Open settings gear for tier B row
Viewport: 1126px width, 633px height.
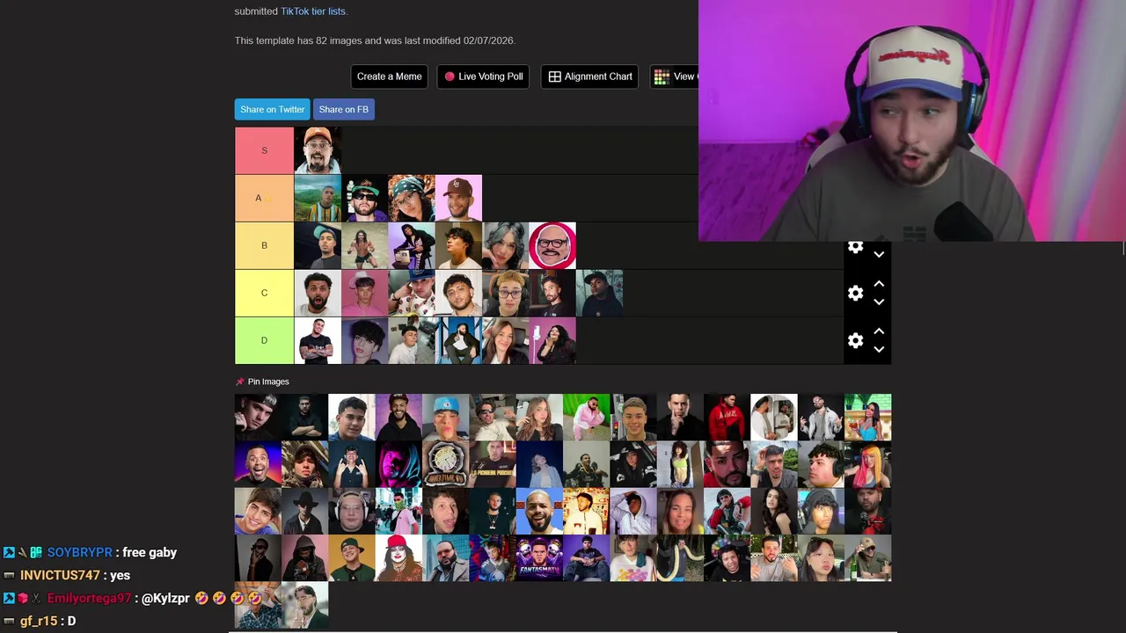(x=855, y=247)
